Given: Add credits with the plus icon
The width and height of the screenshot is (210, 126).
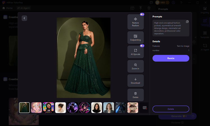Looking at the screenshot, I should pyautogui.click(x=167, y=3).
